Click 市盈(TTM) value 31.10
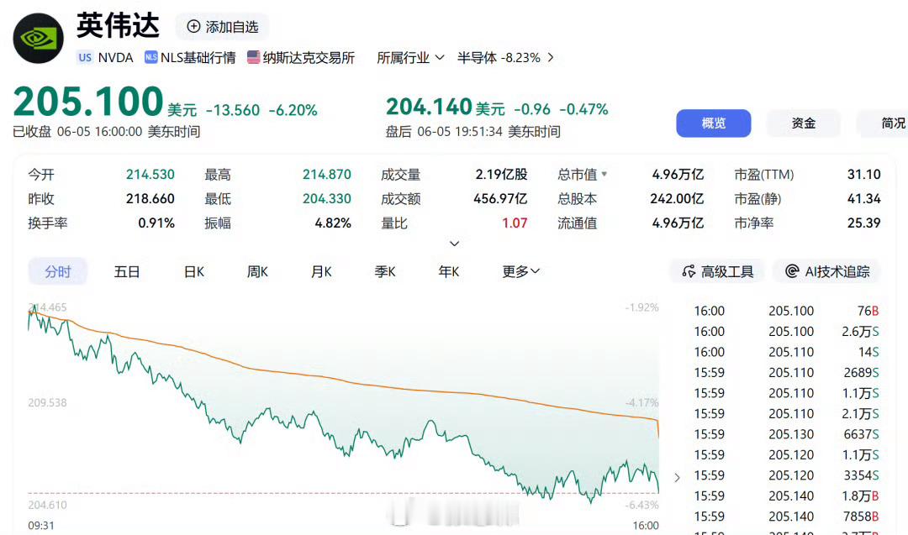This screenshot has height=535, width=908. (864, 174)
